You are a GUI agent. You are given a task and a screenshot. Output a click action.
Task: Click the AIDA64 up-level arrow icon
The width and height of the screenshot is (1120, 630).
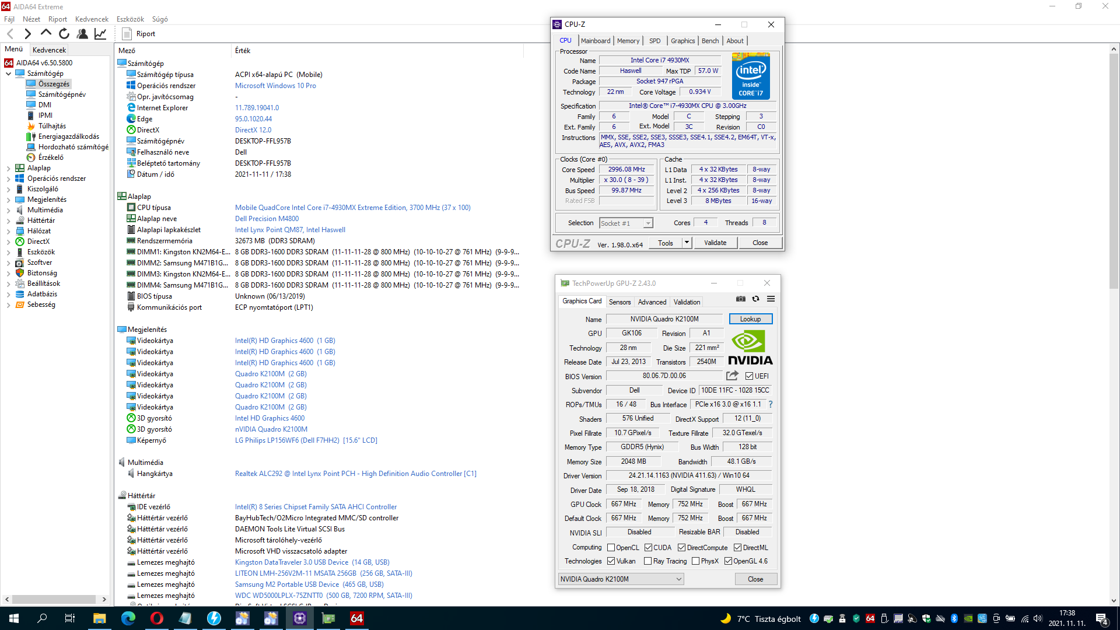(45, 34)
